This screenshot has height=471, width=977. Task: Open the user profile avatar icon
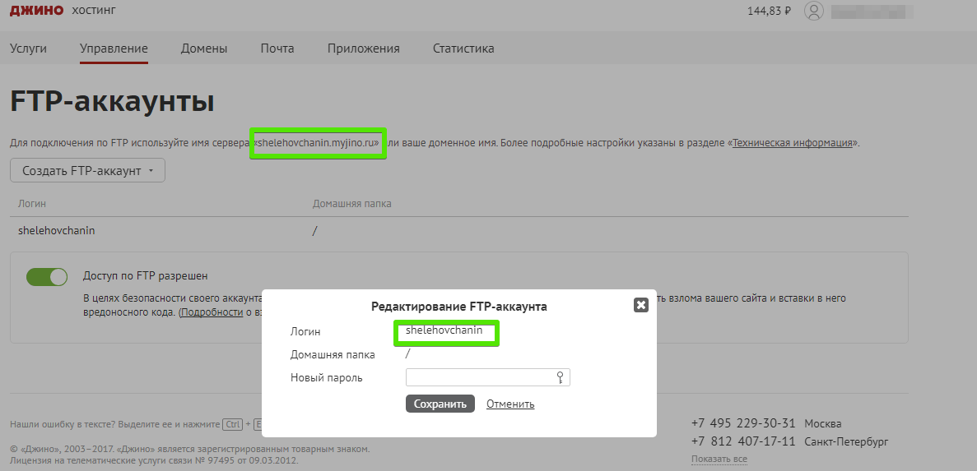tap(814, 12)
